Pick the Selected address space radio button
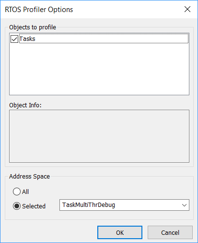The height and width of the screenshot is (243, 198). [x=17, y=206]
